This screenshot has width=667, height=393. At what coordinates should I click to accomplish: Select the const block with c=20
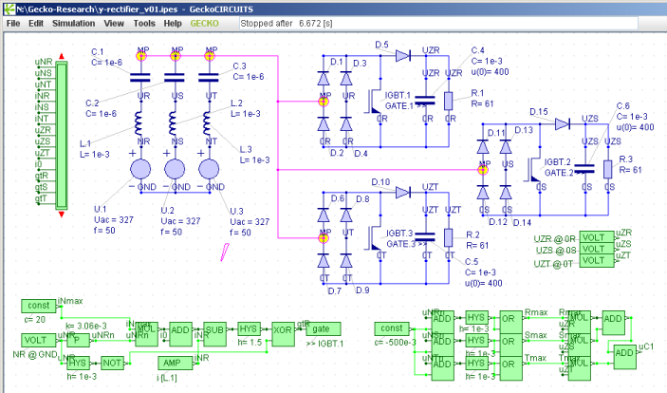(38, 306)
